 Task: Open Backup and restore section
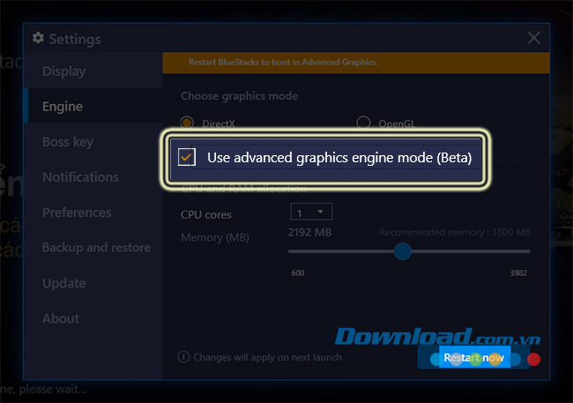coord(96,248)
